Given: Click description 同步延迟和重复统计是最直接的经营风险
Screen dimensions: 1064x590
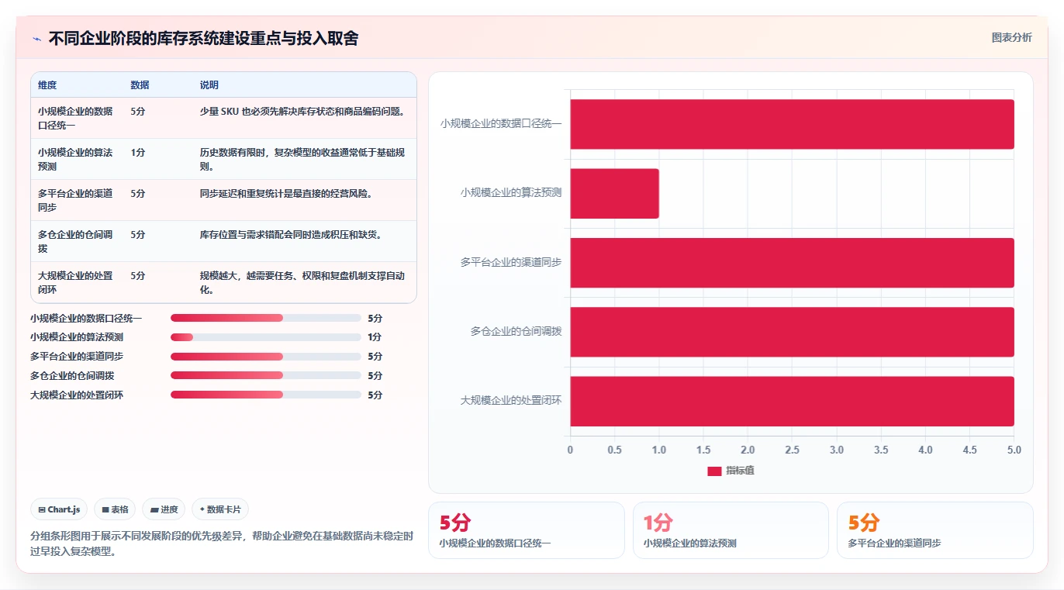Looking at the screenshot, I should click(x=286, y=194).
